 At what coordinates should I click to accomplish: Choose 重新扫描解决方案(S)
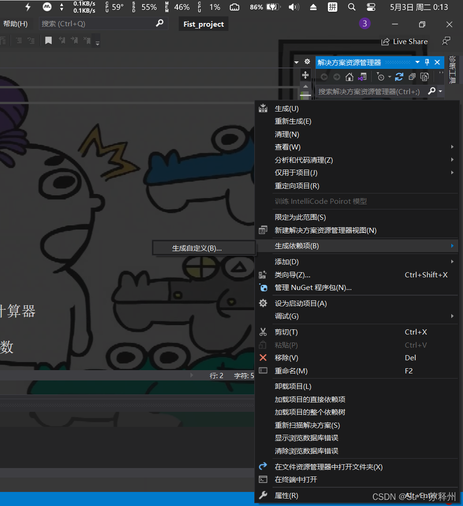357,425
